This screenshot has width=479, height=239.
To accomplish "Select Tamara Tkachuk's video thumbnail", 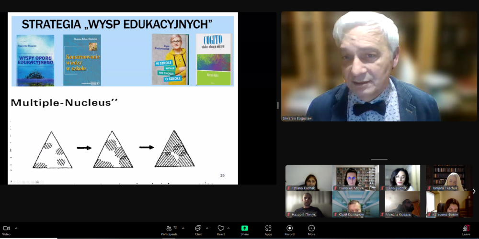I will pyautogui.click(x=449, y=178).
